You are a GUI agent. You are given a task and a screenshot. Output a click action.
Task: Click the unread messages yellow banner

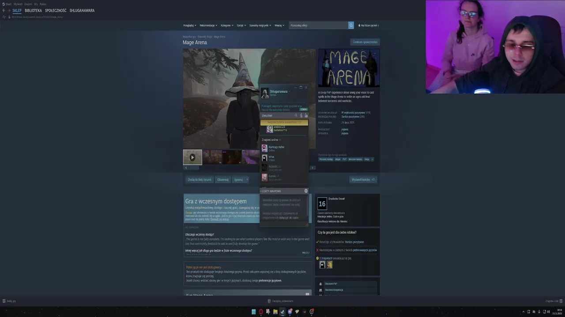tap(284, 122)
